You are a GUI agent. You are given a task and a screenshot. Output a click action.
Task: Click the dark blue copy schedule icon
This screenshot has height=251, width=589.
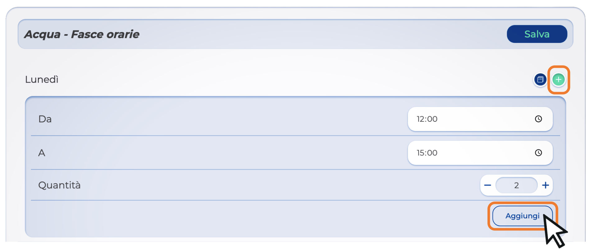point(540,80)
